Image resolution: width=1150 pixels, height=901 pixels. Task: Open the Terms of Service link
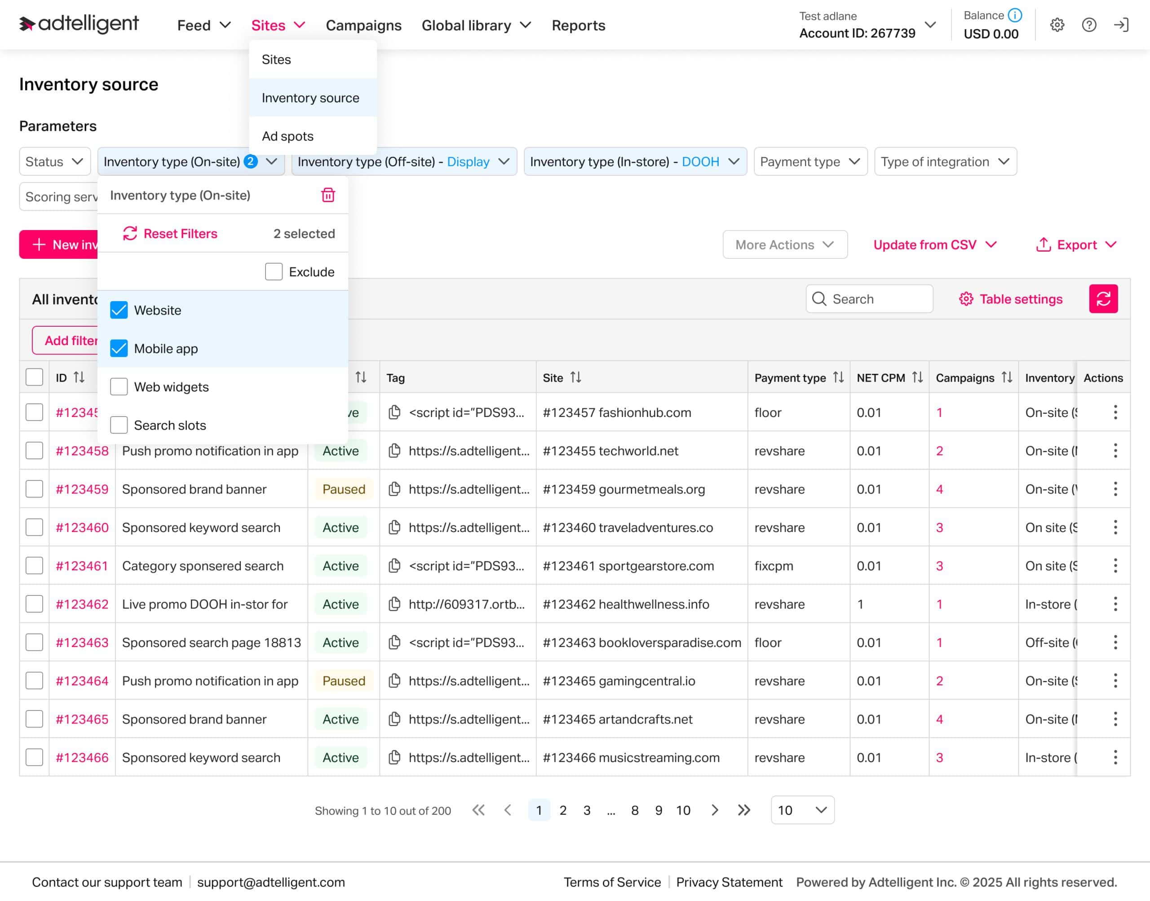(x=612, y=882)
